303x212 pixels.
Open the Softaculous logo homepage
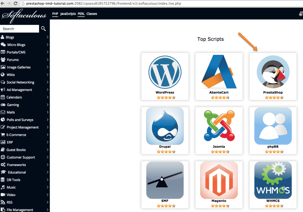pyautogui.click(x=24, y=14)
